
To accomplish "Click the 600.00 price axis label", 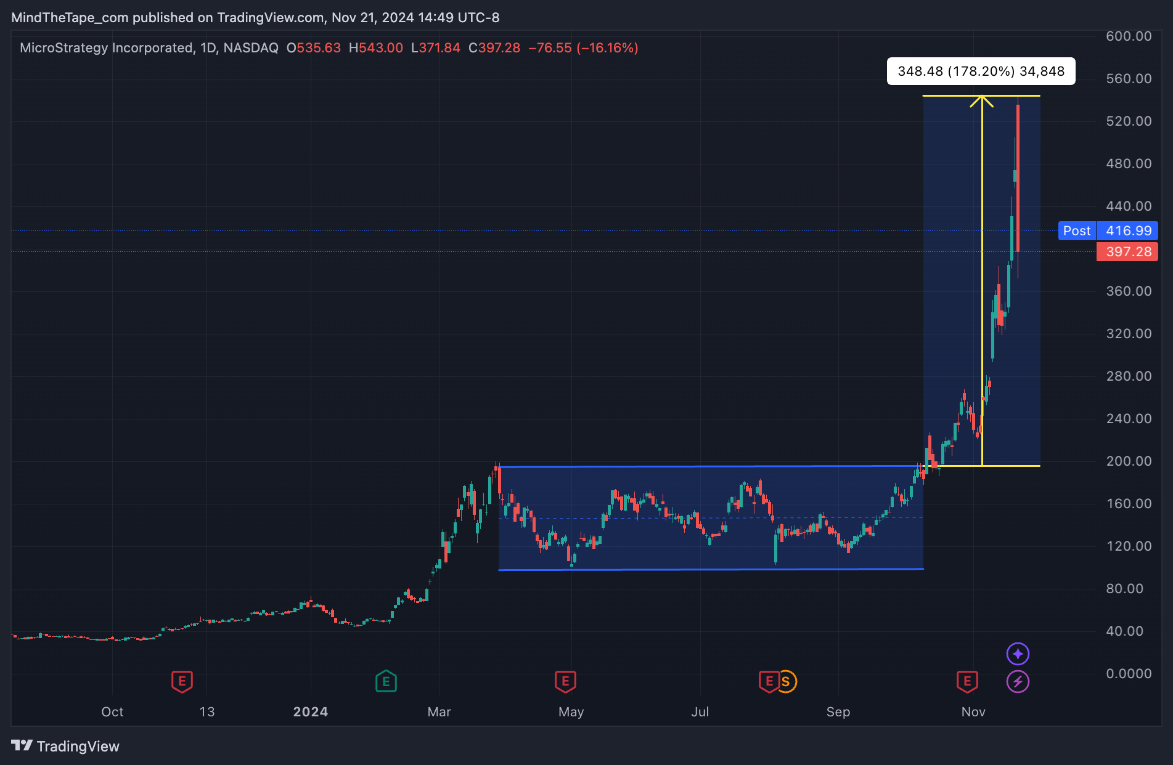I will point(1129,36).
